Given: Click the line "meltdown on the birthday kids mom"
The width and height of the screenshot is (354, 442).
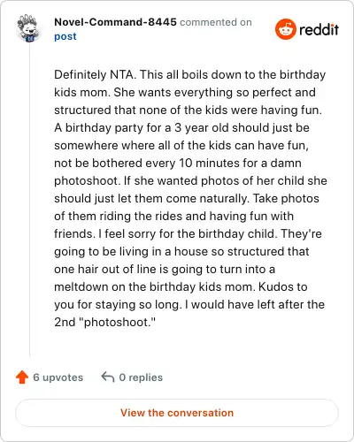Looking at the screenshot, I should (181, 286).
